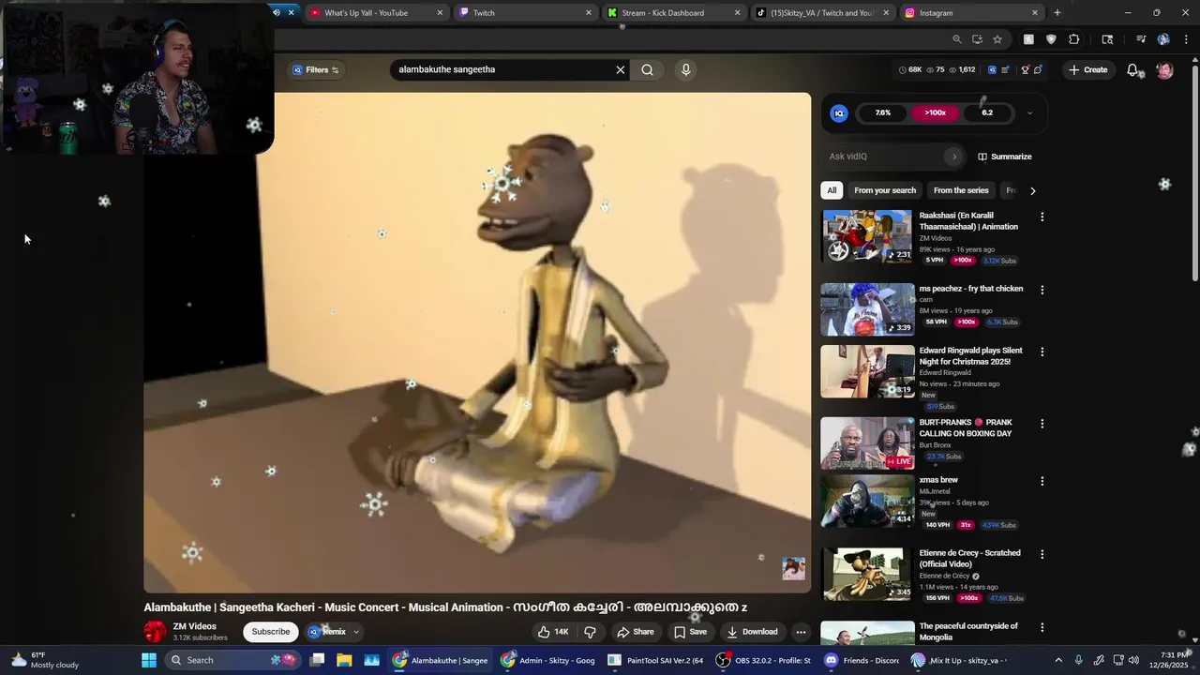Select the 'From the series' chip

pos(961,190)
